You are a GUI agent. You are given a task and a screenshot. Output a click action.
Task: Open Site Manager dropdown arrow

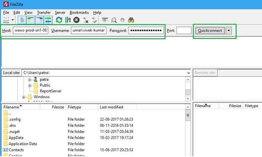pos(13,20)
